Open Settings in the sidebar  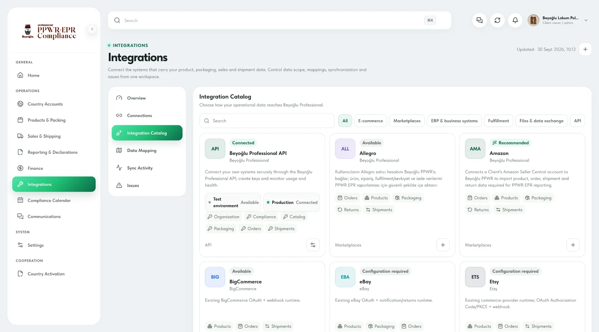click(x=54, y=245)
